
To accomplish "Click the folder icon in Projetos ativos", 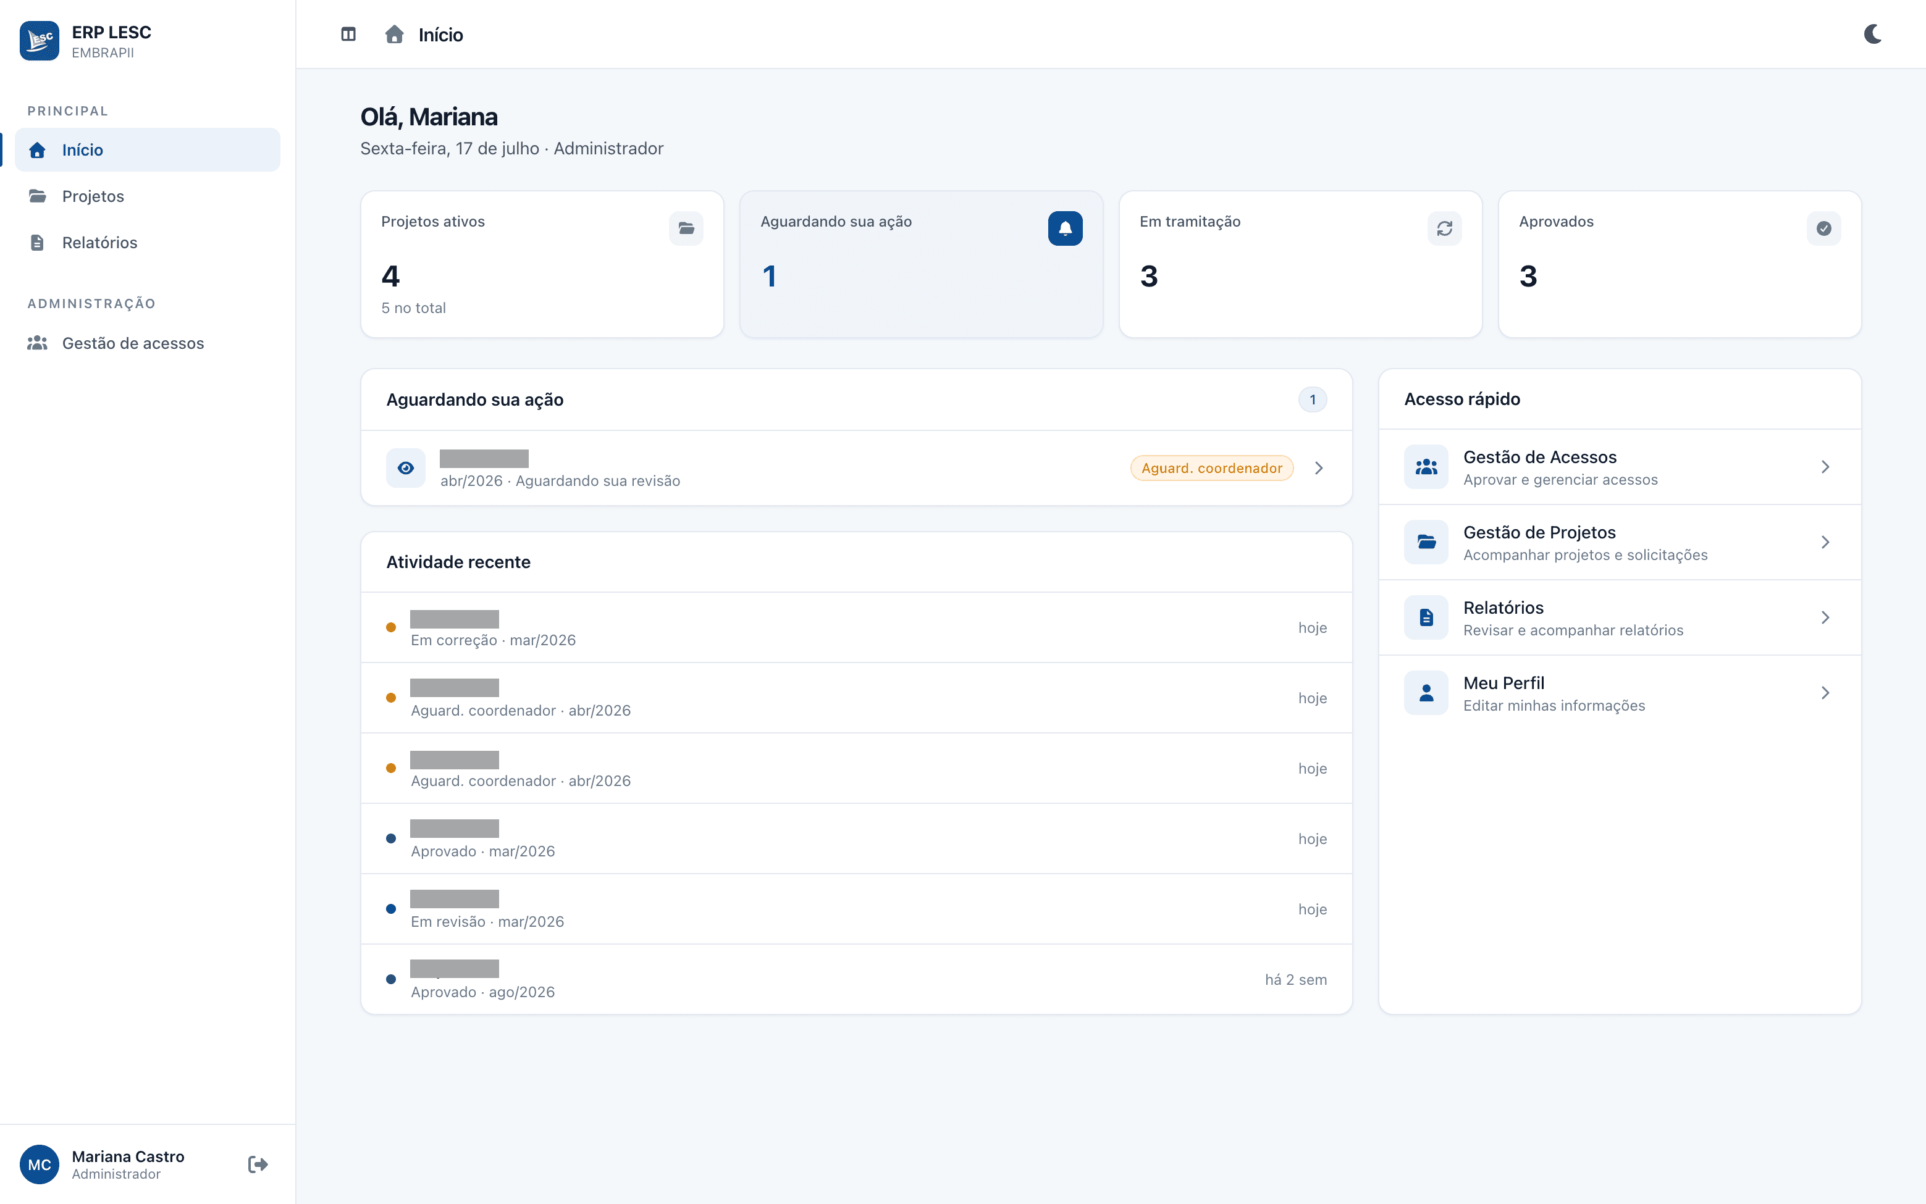I will [686, 228].
